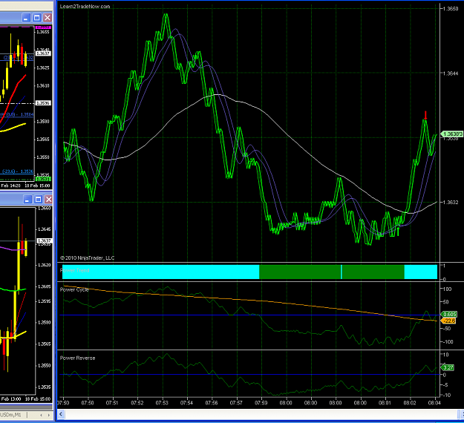464x423 pixels.
Task: Click the main chart scrollbar left arrow
Action: 61,414
